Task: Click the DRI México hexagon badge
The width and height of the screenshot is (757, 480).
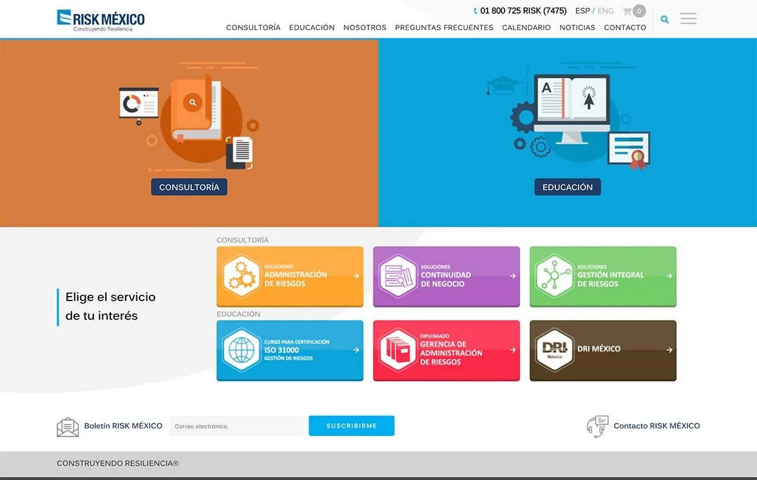Action: pos(553,350)
